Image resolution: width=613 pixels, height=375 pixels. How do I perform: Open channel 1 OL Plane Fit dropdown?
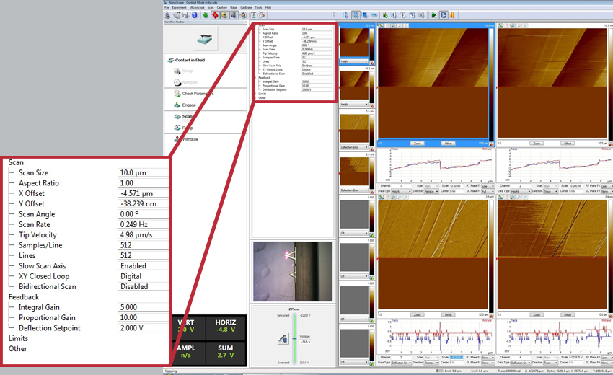tap(488, 191)
